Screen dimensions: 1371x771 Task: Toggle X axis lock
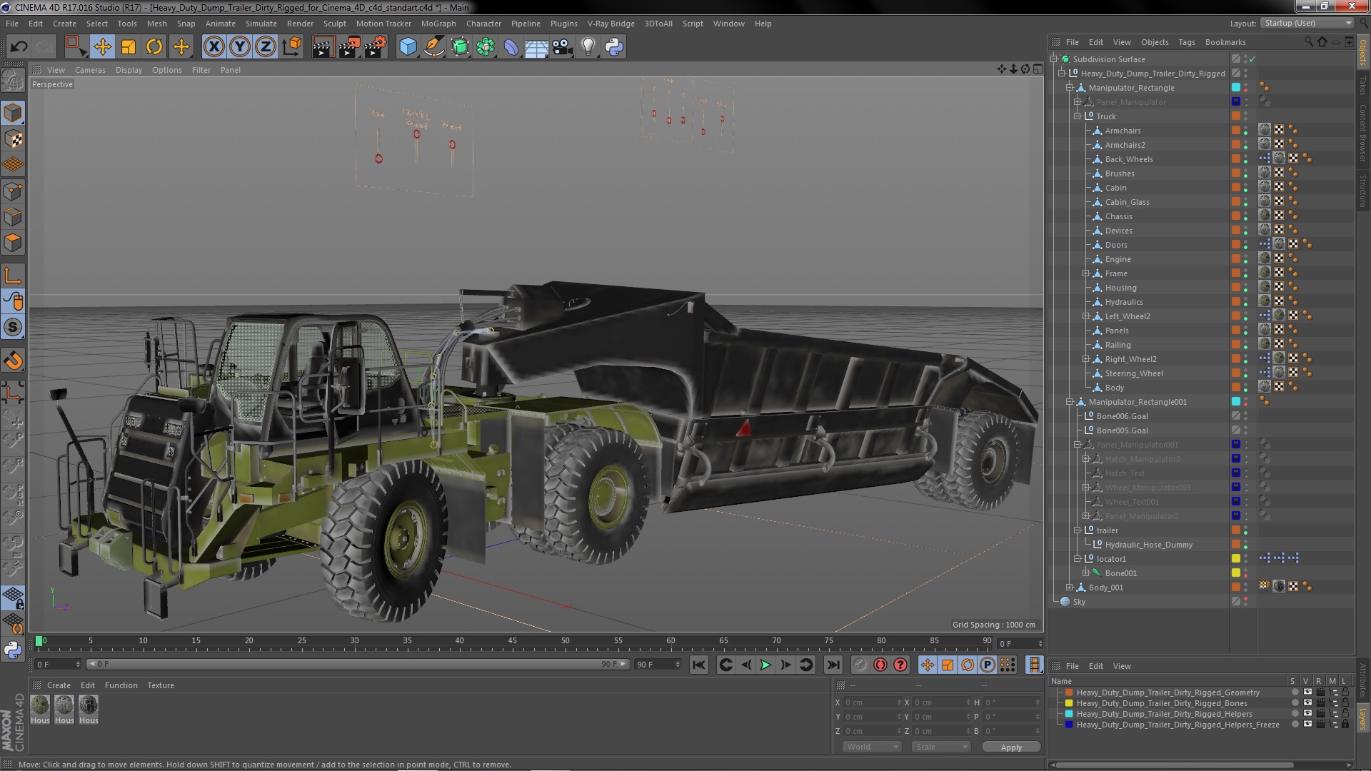[214, 47]
